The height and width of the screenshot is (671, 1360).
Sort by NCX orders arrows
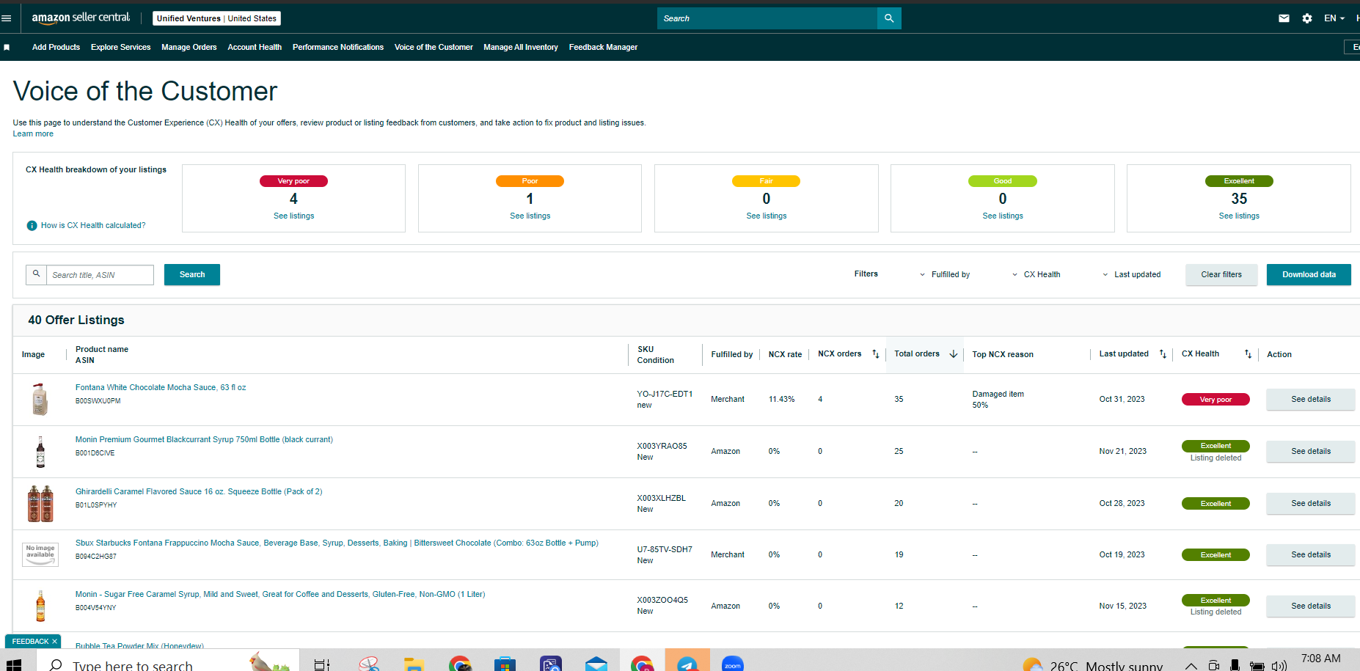click(875, 354)
